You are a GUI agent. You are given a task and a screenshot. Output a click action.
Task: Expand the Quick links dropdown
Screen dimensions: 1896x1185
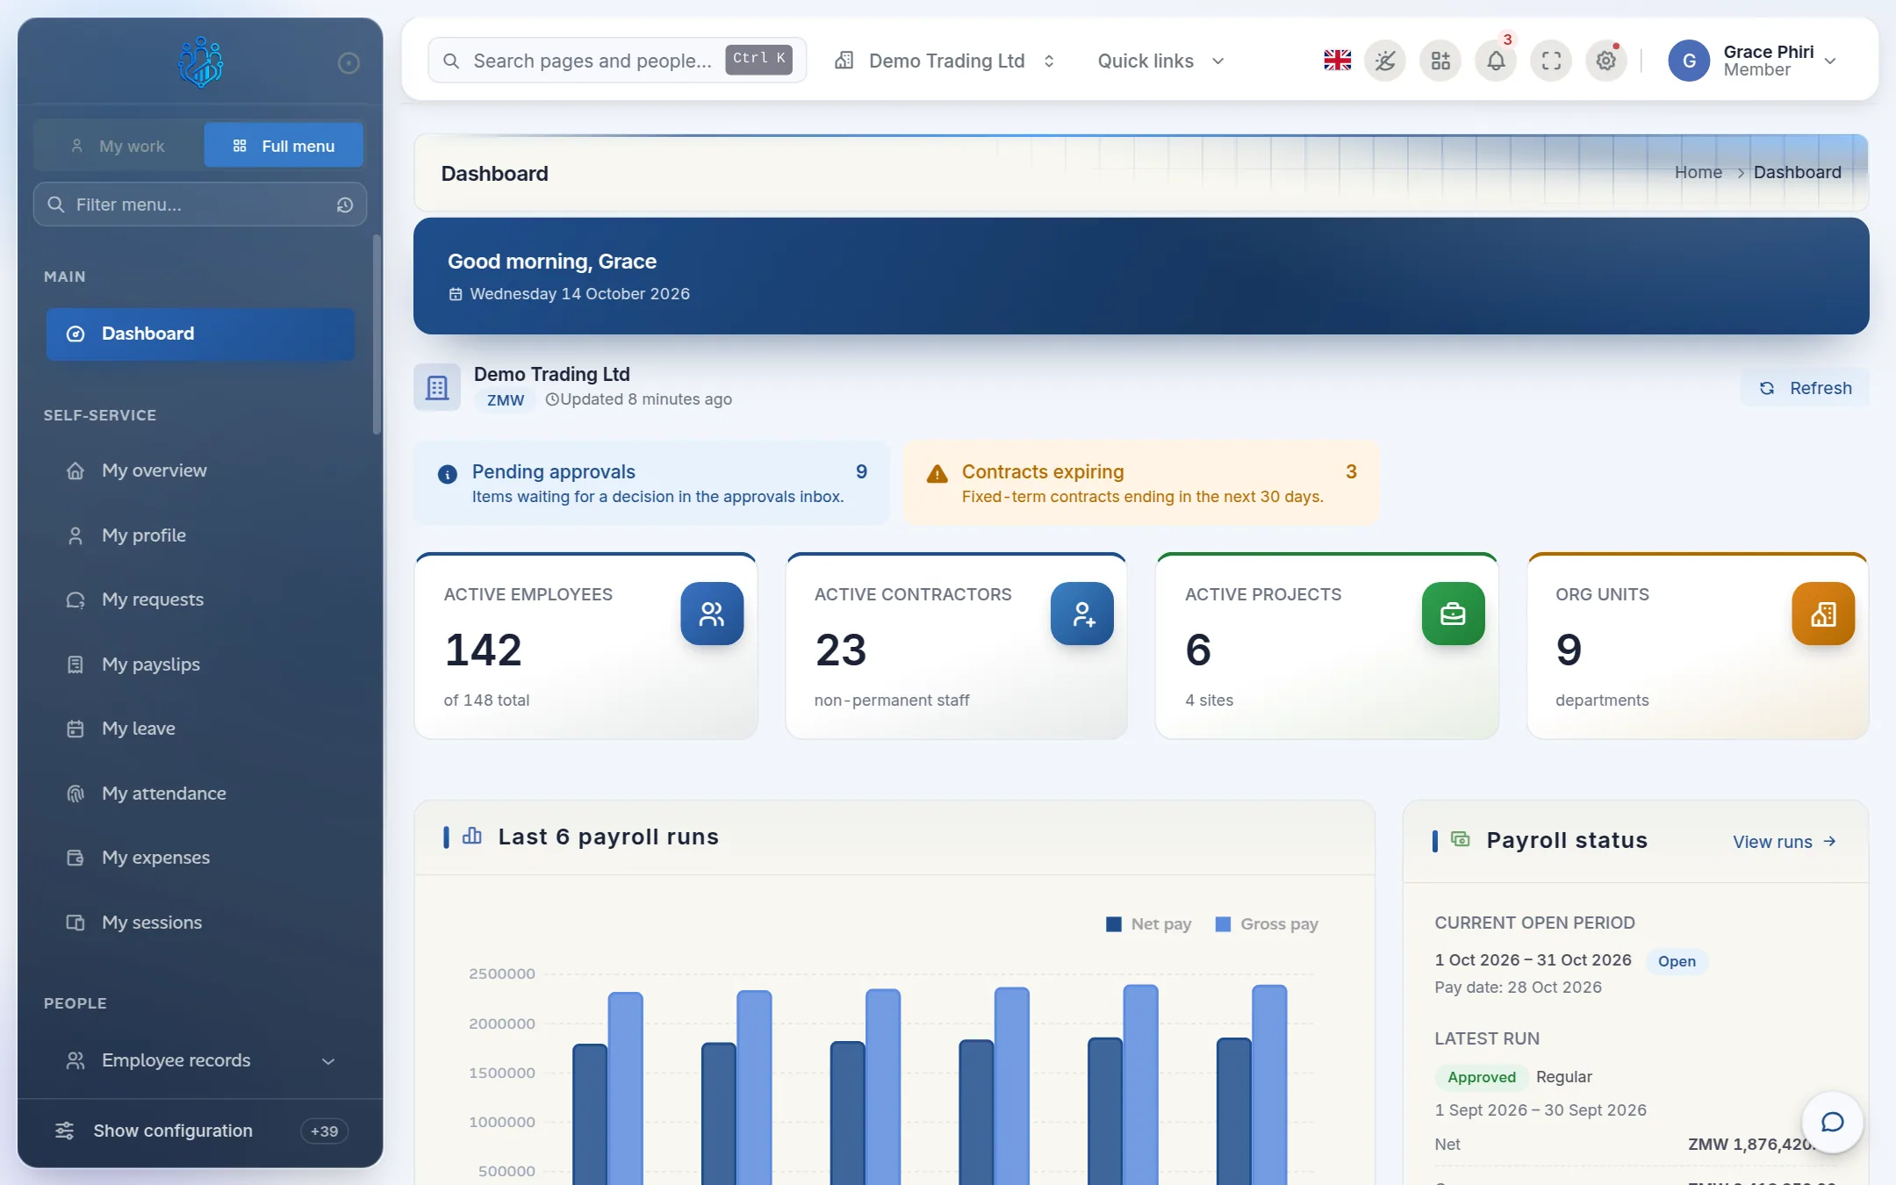(x=1160, y=61)
